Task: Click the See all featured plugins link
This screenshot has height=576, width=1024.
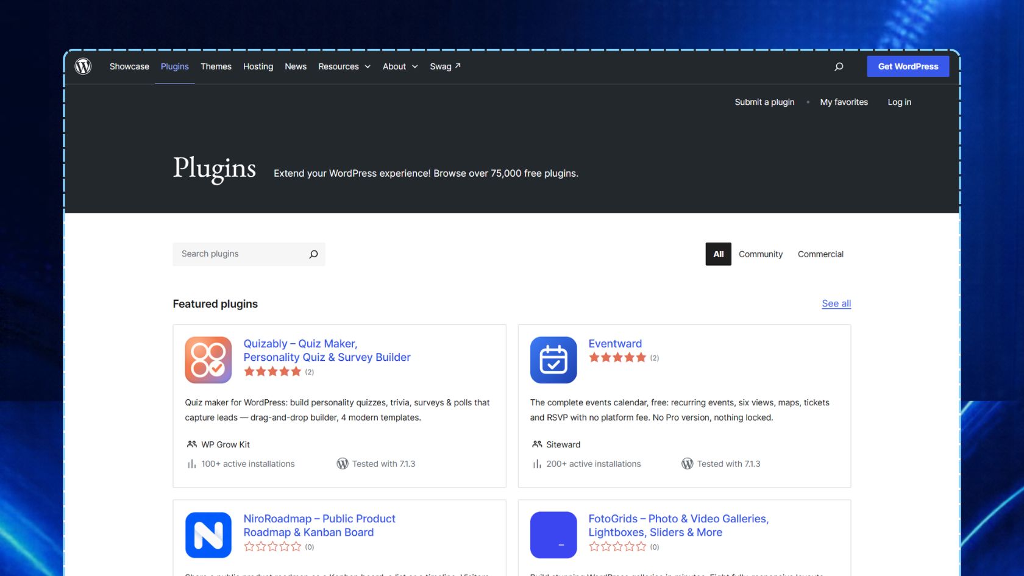Action: point(836,304)
